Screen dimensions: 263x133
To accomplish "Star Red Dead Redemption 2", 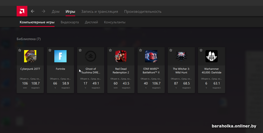I will pyautogui.click(x=110, y=50).
